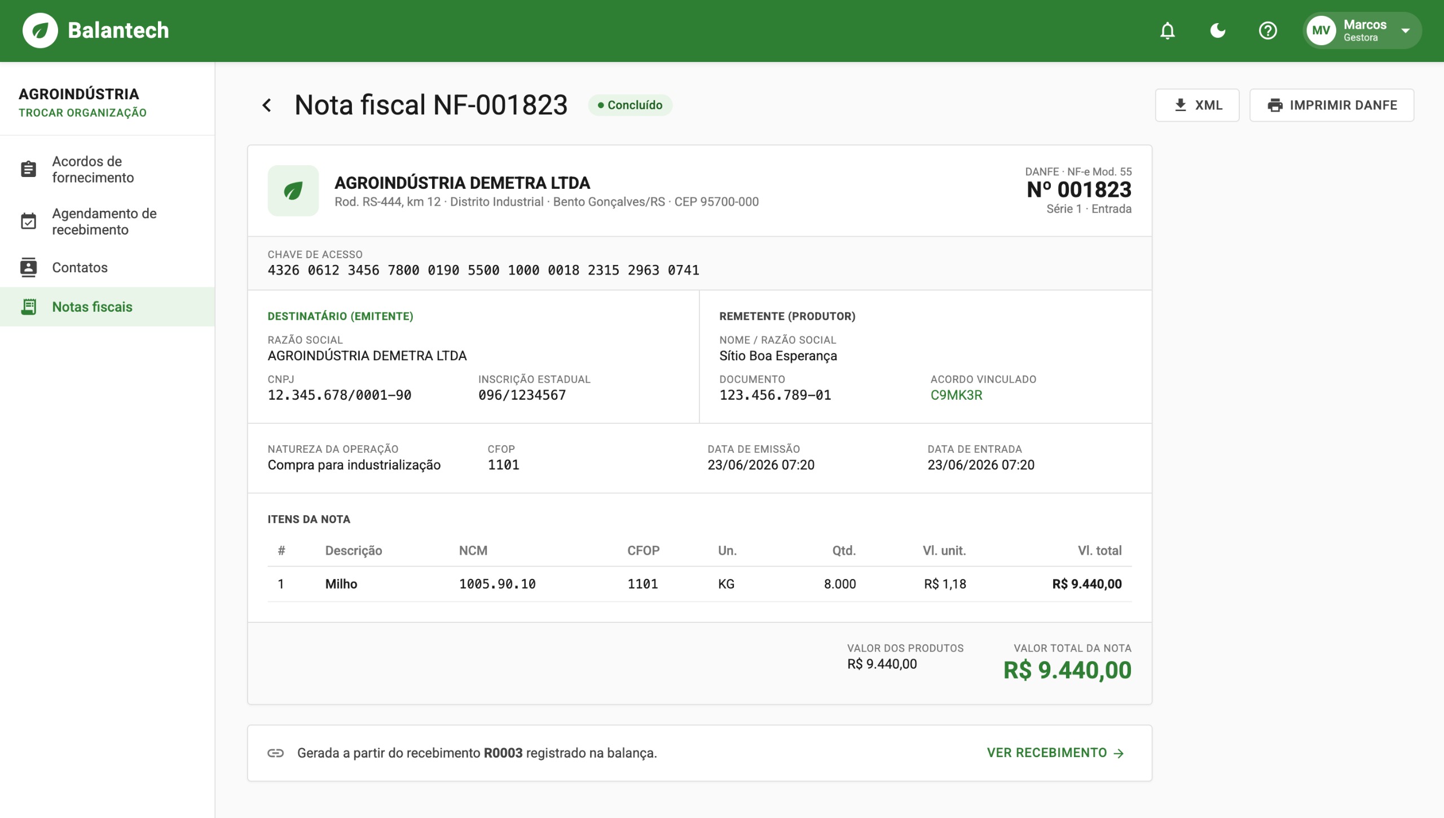The height and width of the screenshot is (818, 1444).
Task: Click the Balantech brand name
Action: click(118, 30)
